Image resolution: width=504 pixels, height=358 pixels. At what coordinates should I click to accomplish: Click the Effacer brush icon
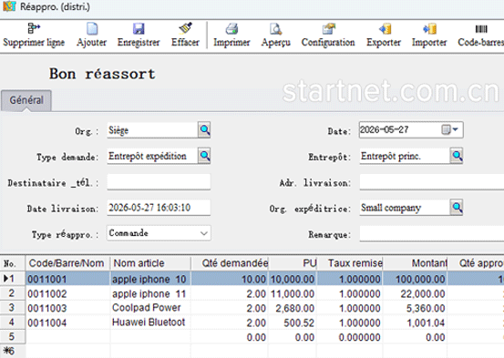185,28
